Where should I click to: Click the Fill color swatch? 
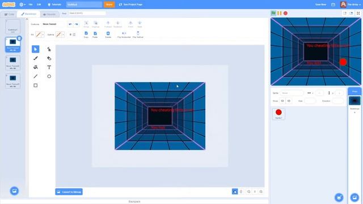39,35
